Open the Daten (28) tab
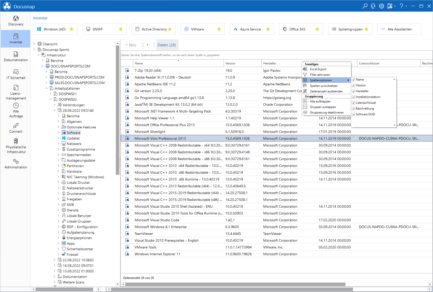This screenshot has width=433, height=292. (x=167, y=45)
